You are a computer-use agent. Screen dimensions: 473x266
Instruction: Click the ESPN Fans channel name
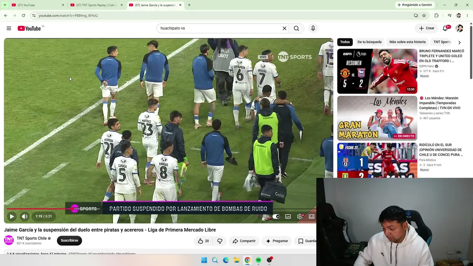[426, 66]
